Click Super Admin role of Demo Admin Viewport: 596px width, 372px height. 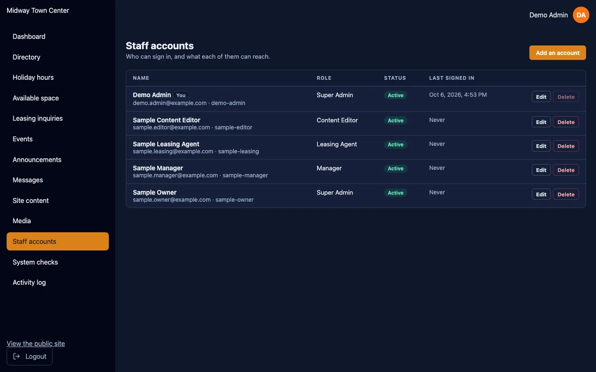tap(335, 95)
